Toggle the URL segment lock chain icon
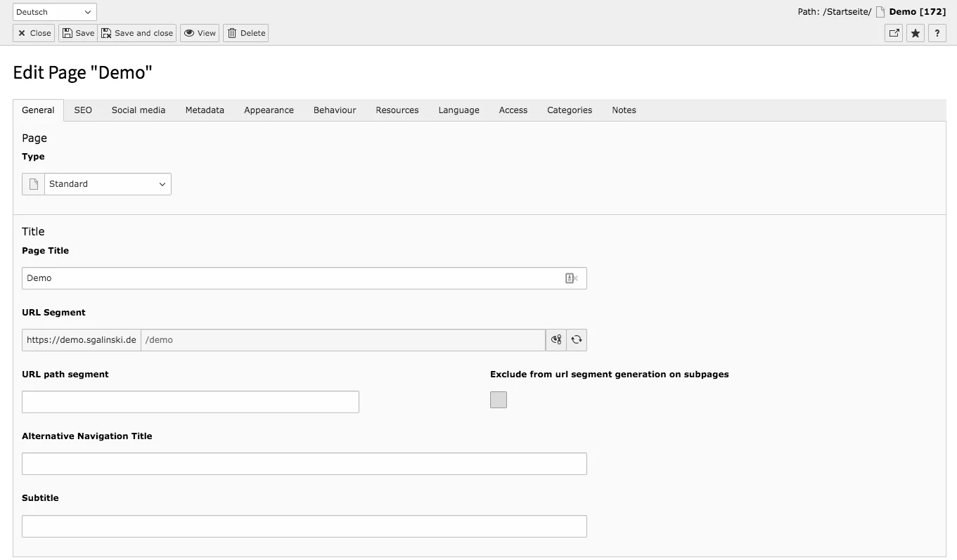The image size is (957, 560). point(555,339)
